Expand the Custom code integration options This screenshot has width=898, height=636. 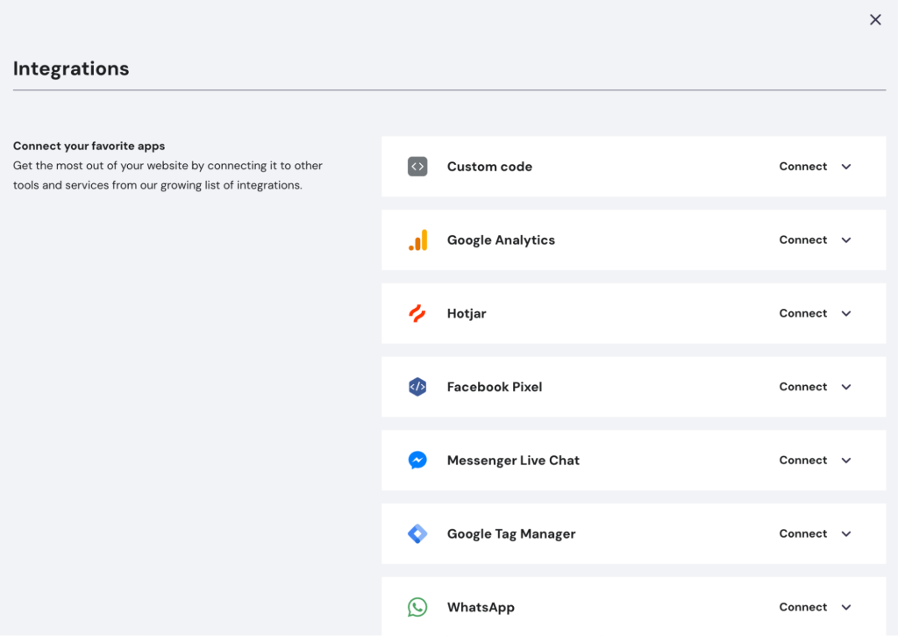click(845, 166)
